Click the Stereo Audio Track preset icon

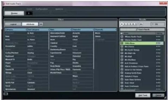coord(122,40)
